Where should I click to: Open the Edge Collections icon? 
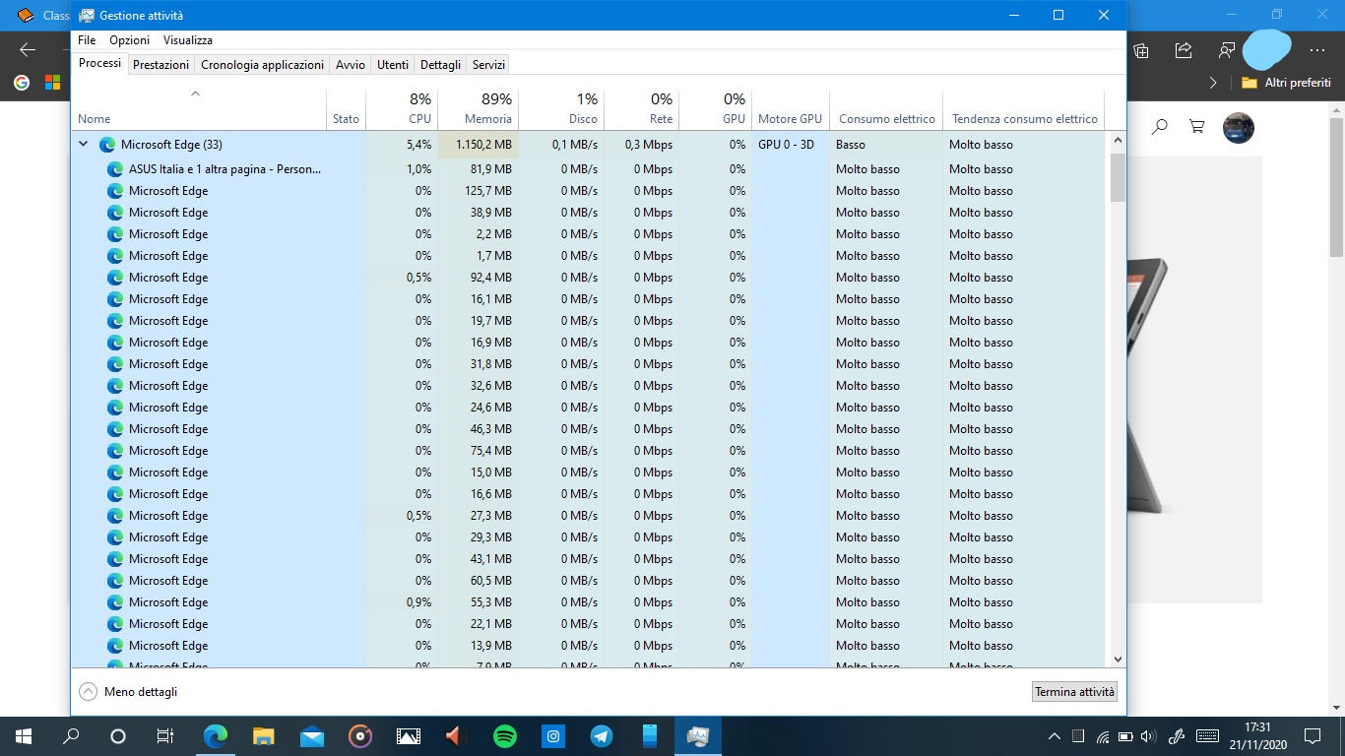pyautogui.click(x=1141, y=50)
